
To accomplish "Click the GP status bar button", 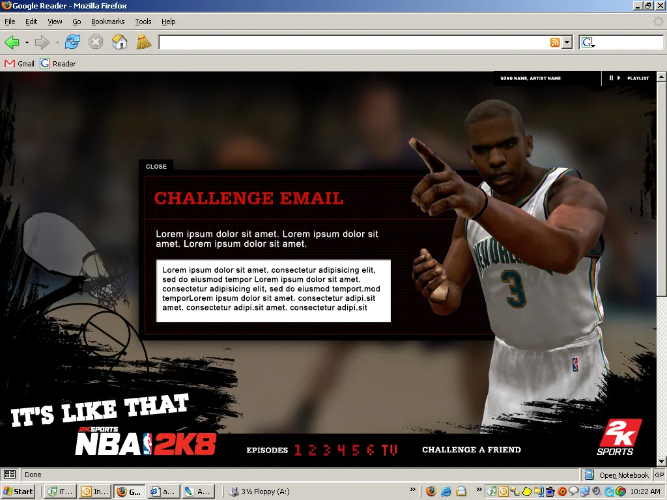I will pos(660,475).
